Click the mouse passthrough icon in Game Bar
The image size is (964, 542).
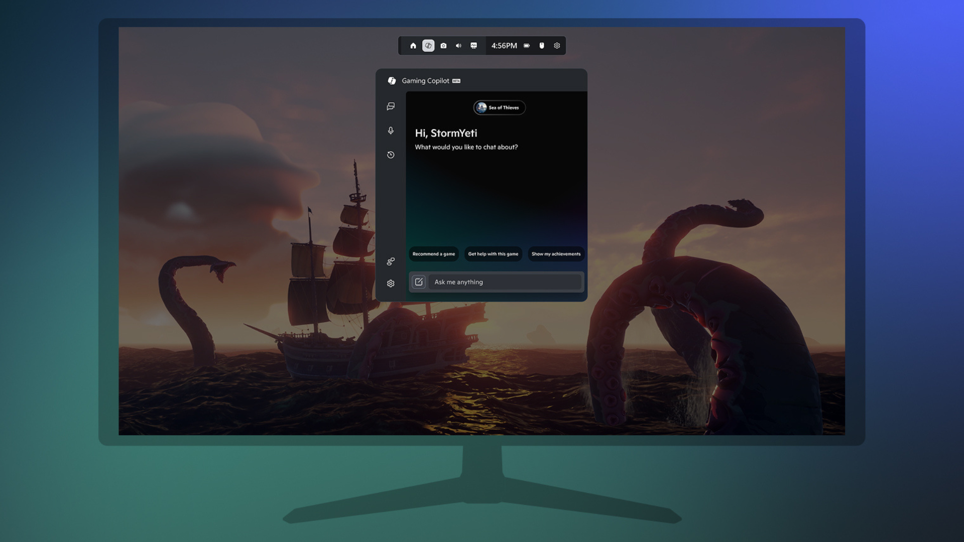coord(541,45)
